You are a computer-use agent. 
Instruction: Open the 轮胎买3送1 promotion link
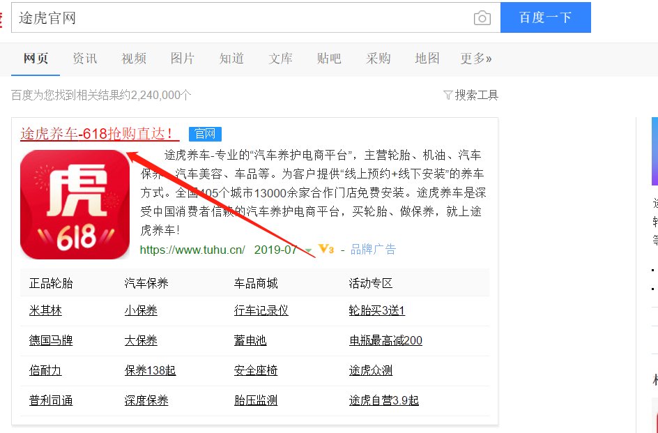click(x=376, y=310)
